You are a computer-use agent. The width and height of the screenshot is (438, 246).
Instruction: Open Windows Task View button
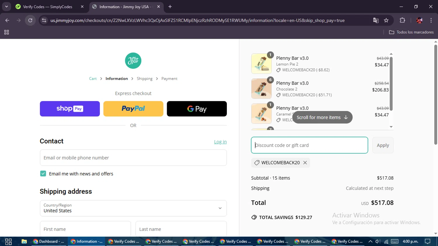point(8,241)
